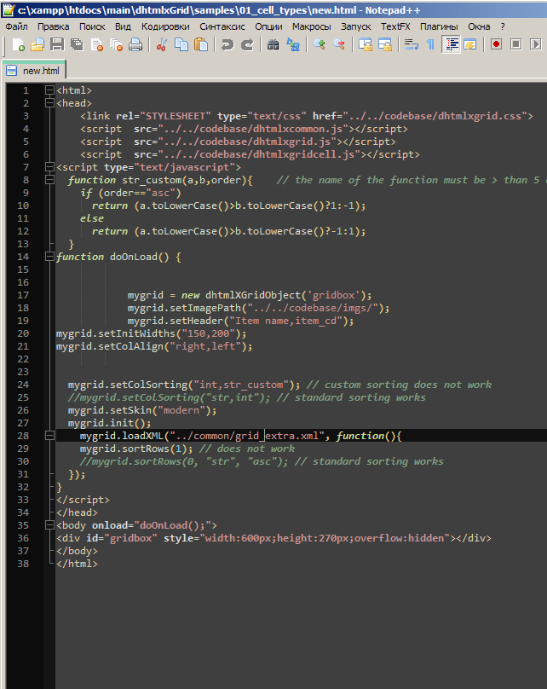Click "../common/grid_extra.xml" path on line 28
The width and height of the screenshot is (547, 689).
pos(247,436)
